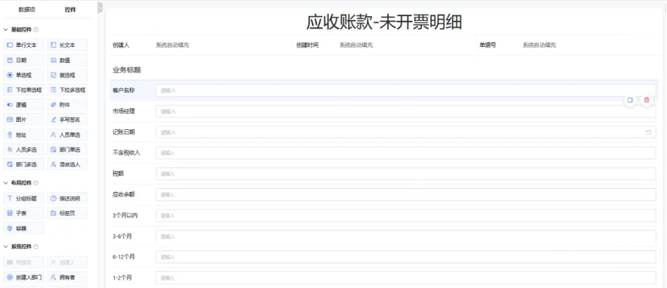Copy the 客户名称 field

point(630,100)
